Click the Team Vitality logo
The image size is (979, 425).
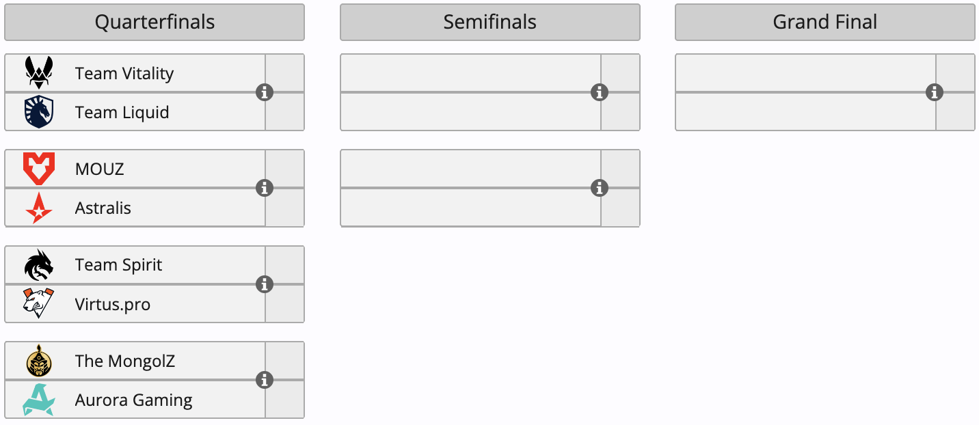click(x=39, y=72)
